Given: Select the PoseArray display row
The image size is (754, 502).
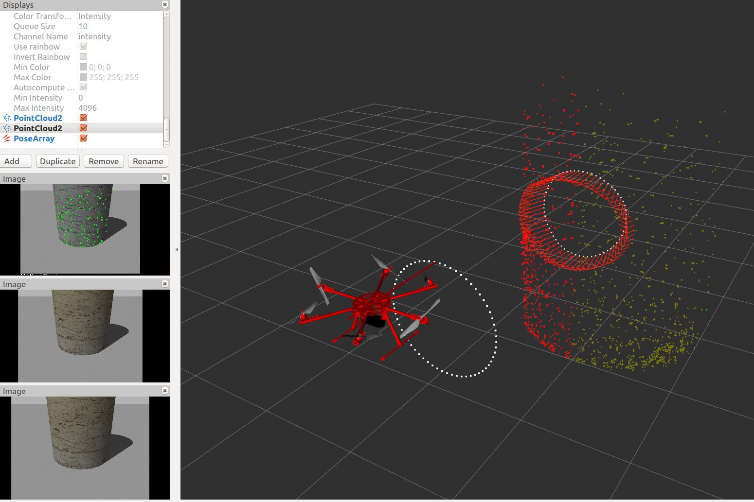Looking at the screenshot, I should [x=82, y=138].
